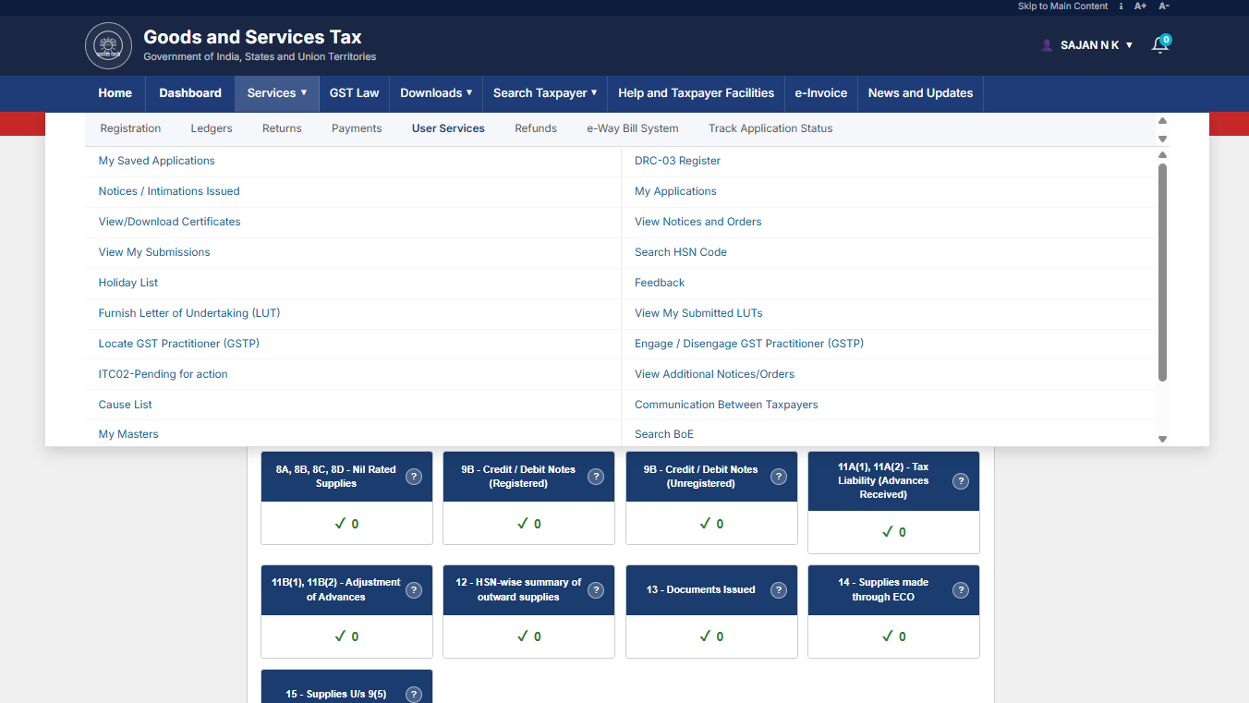Go to Home in navigation bar
Screen dimensions: 1249x703
(115, 93)
